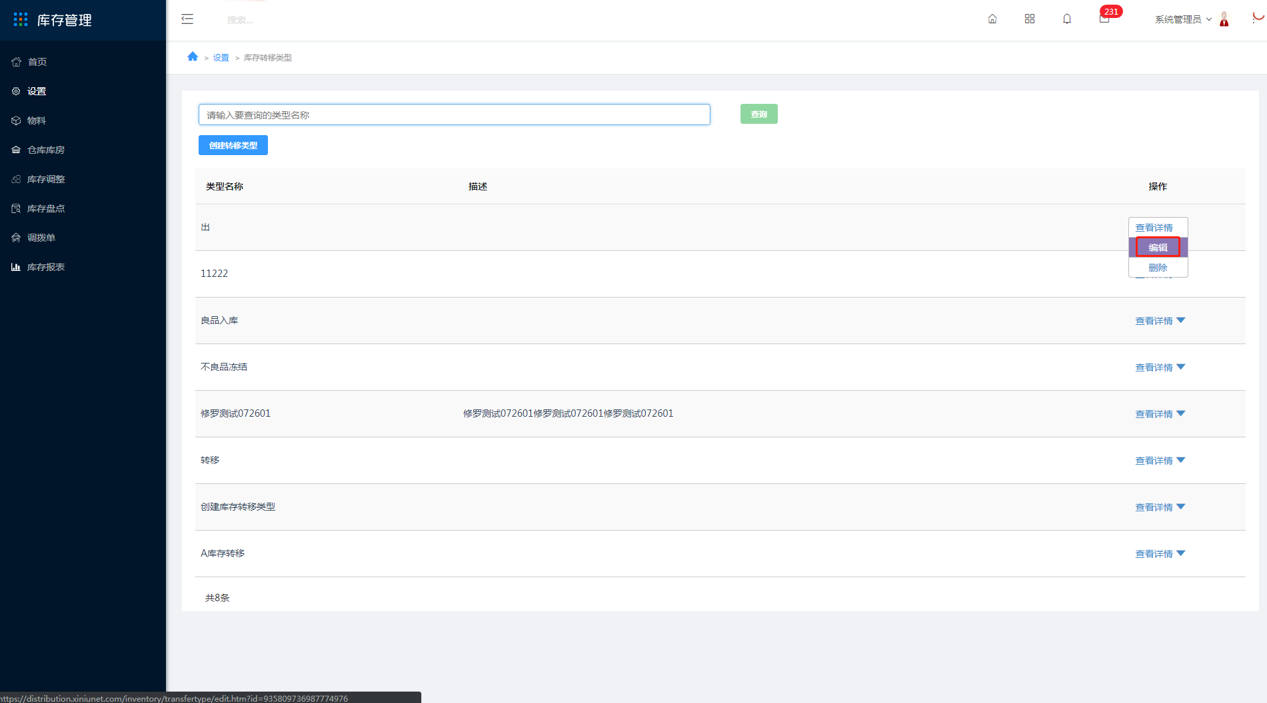View details of 良品入库 row
The width and height of the screenshot is (1267, 703).
pos(1154,321)
